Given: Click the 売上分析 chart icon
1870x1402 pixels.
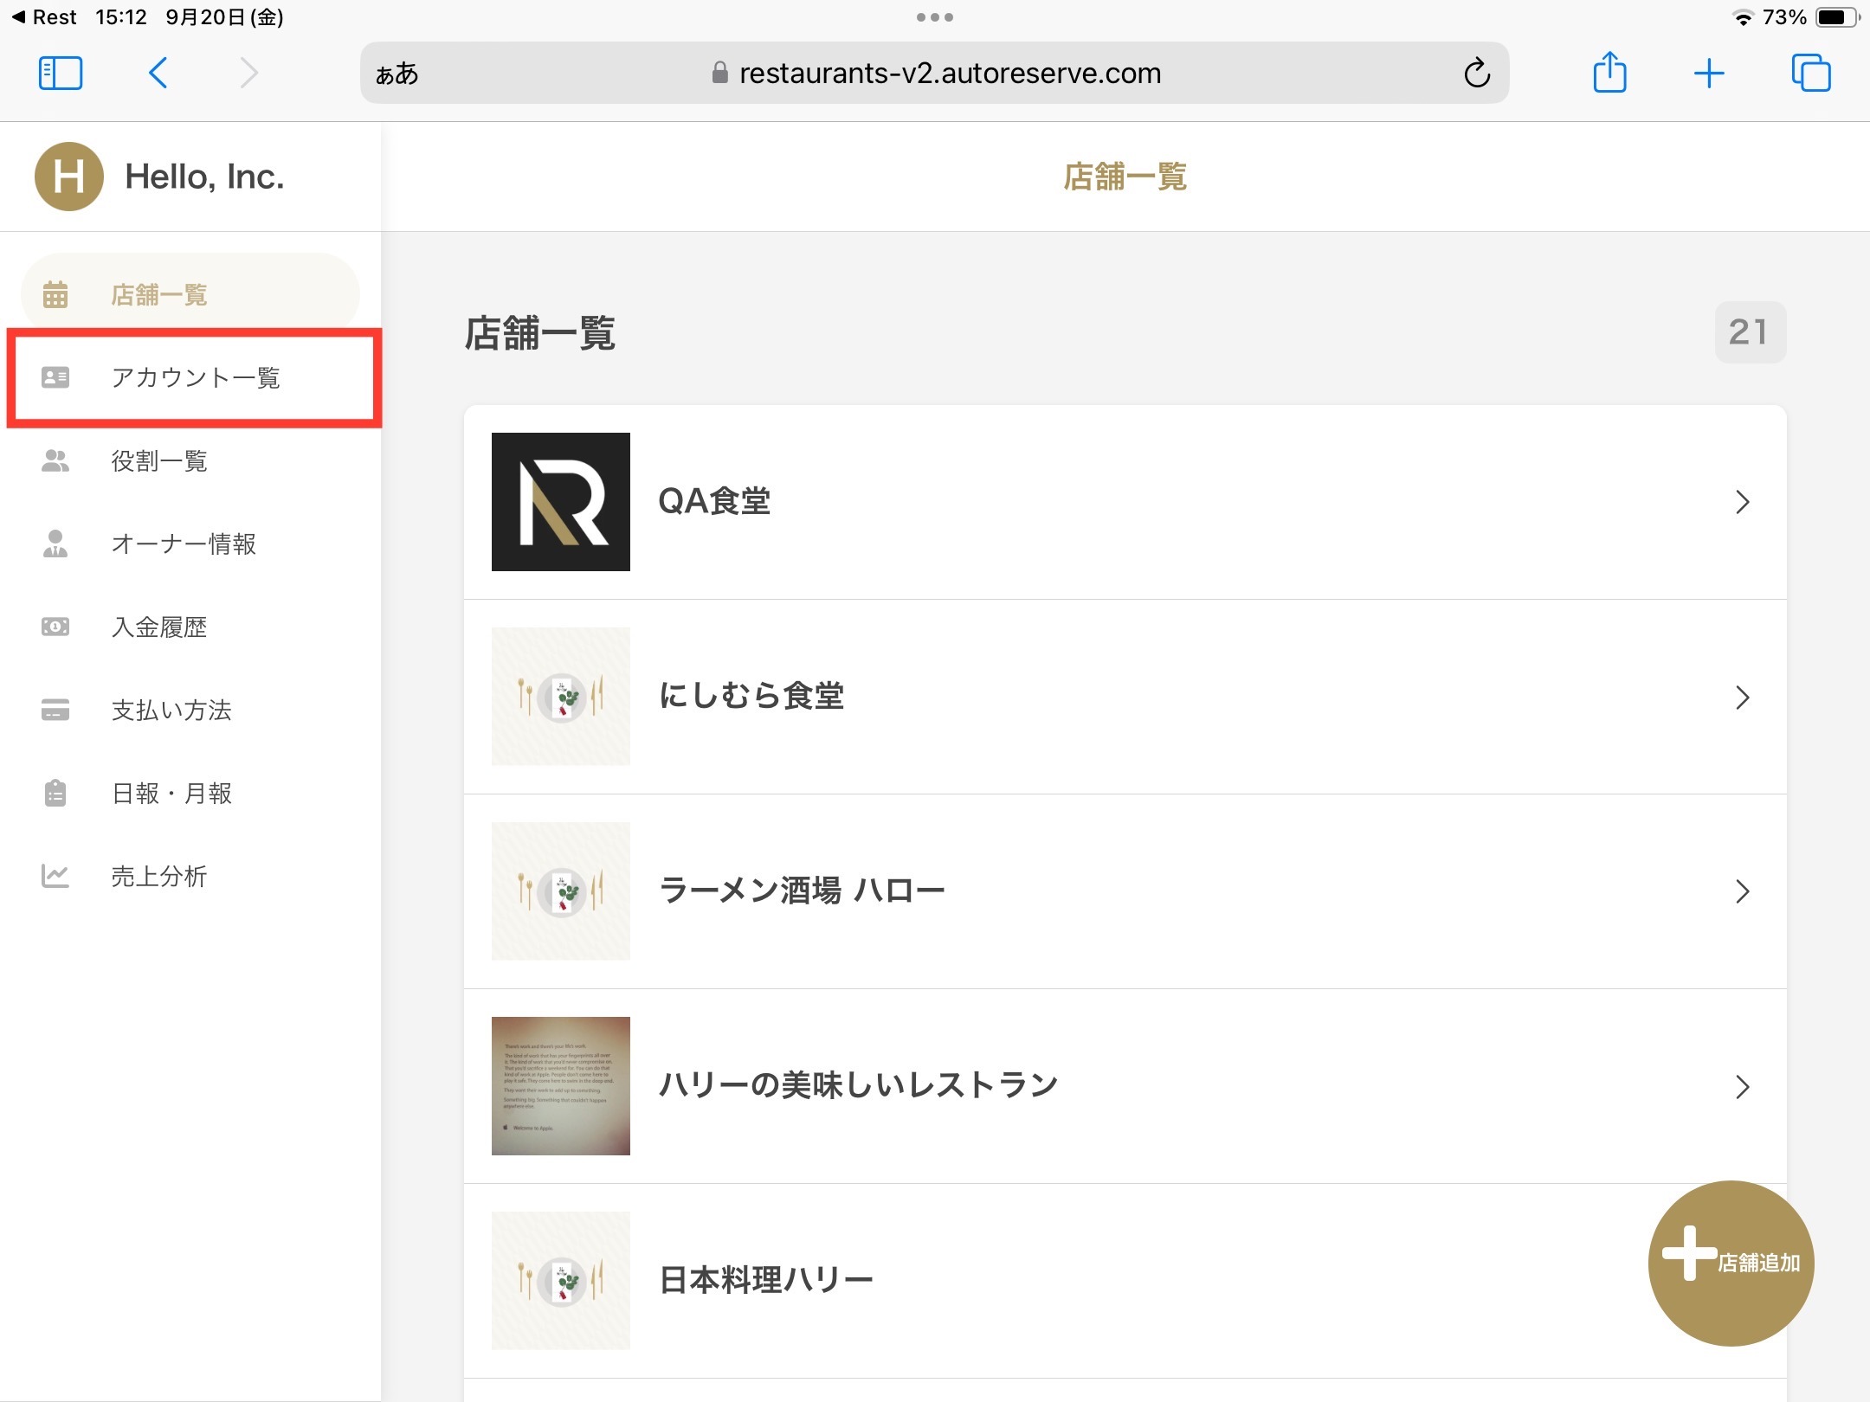Looking at the screenshot, I should [55, 877].
